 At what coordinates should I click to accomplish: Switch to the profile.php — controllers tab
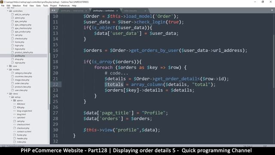coord(104,11)
